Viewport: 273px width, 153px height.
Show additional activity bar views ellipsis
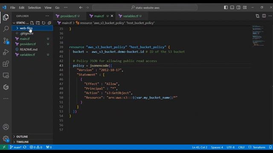tap(6, 98)
